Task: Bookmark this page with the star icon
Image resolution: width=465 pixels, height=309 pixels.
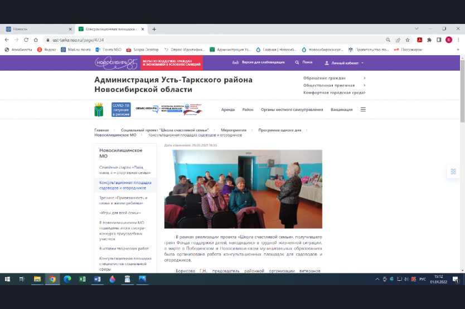Action: point(408,40)
